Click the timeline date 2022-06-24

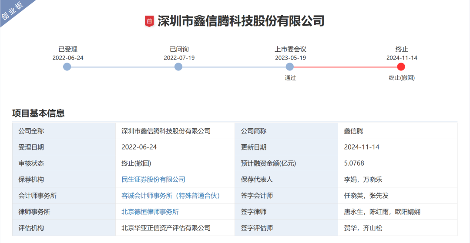coord(68,58)
